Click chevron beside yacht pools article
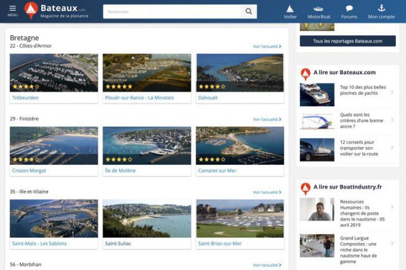406x270 pixels. tap(392, 93)
